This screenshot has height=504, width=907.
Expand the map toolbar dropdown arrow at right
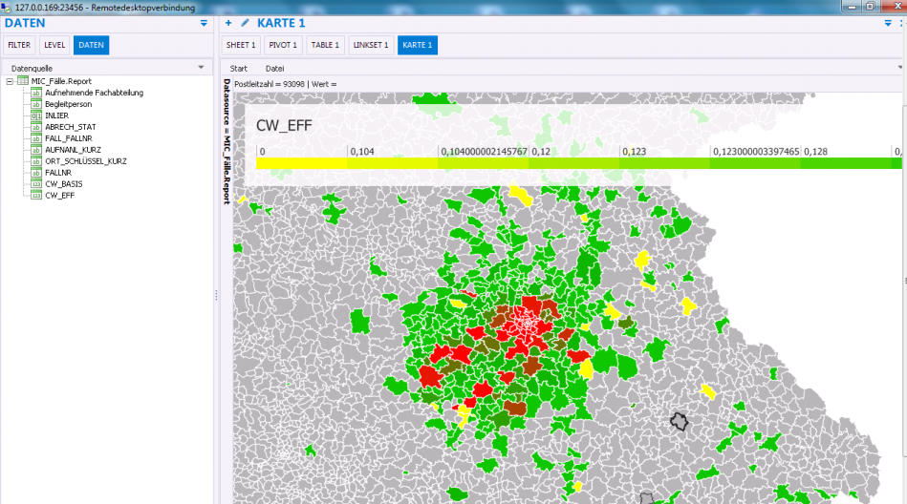click(x=900, y=68)
